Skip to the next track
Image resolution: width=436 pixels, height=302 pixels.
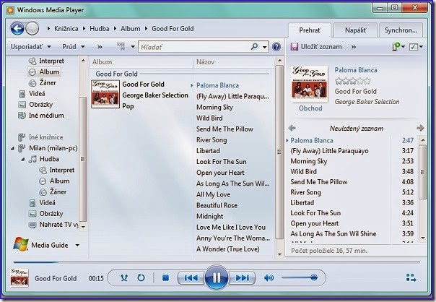point(242,277)
